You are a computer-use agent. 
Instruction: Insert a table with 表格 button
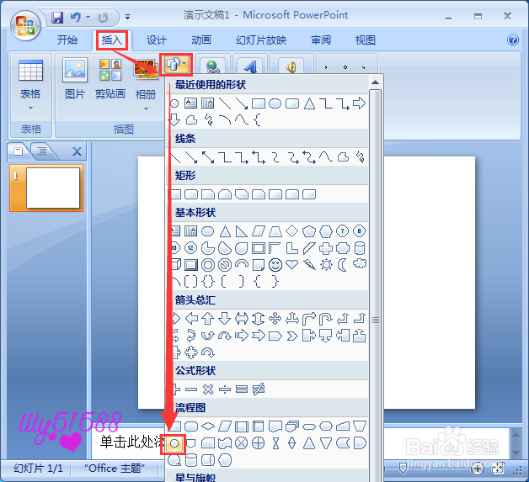30,79
